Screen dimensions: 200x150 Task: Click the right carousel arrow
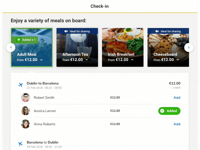[189, 47]
